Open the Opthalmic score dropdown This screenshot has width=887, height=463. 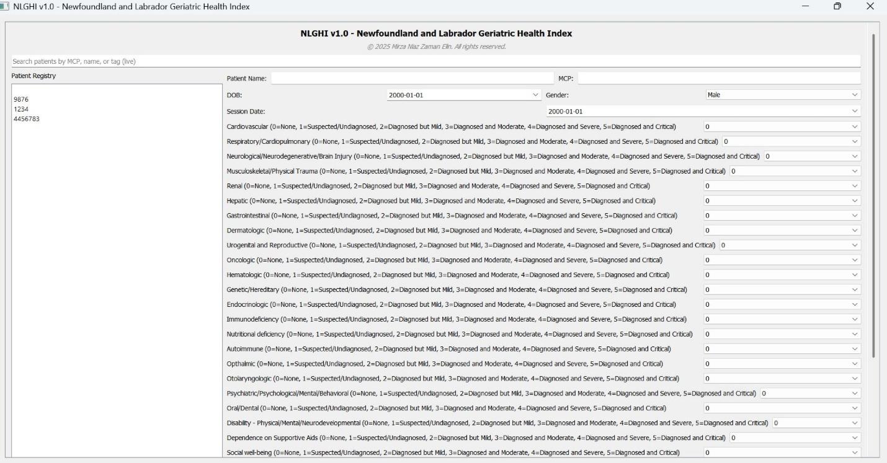point(782,364)
